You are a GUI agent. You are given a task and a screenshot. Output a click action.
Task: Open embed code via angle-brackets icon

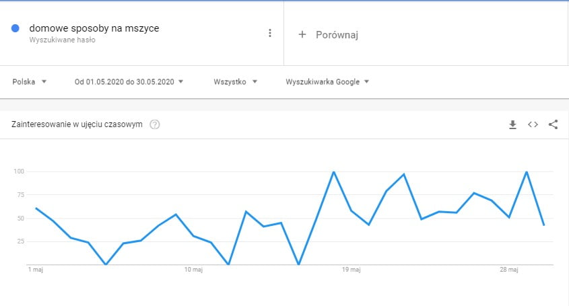[x=533, y=124]
